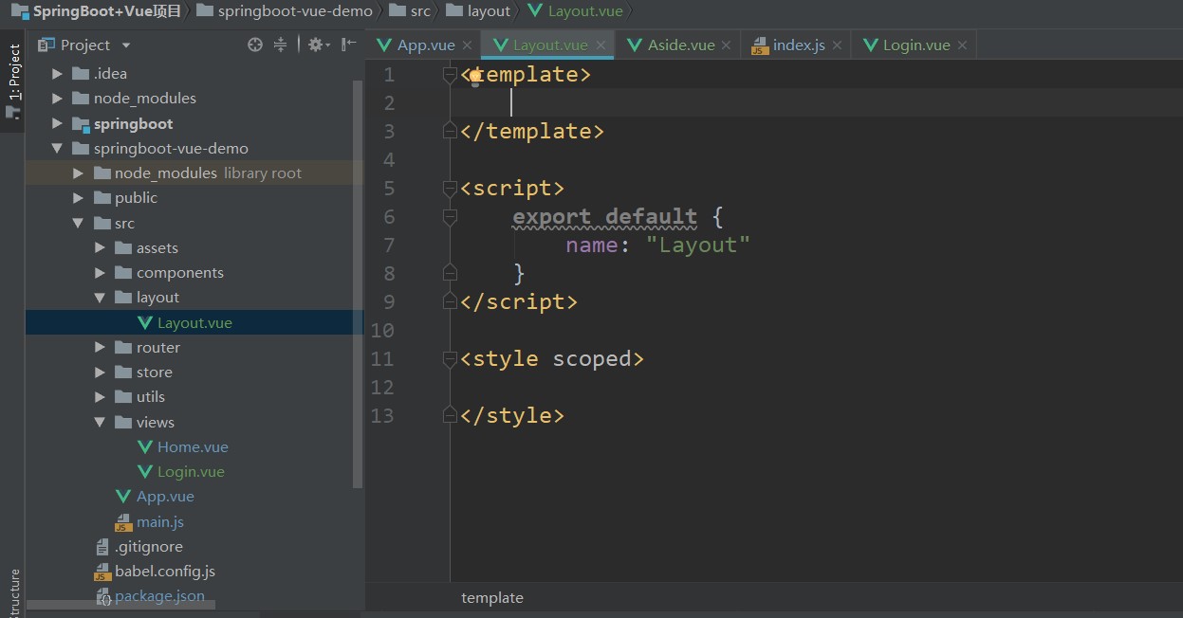Switch to the App.vue tab
Viewport: 1183px width, 618px height.
(x=425, y=45)
